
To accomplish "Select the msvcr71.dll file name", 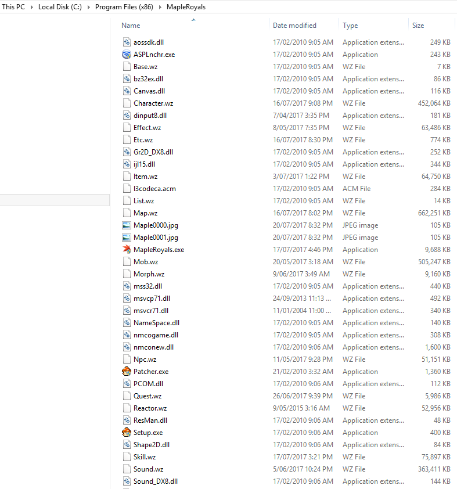I will pos(151,311).
